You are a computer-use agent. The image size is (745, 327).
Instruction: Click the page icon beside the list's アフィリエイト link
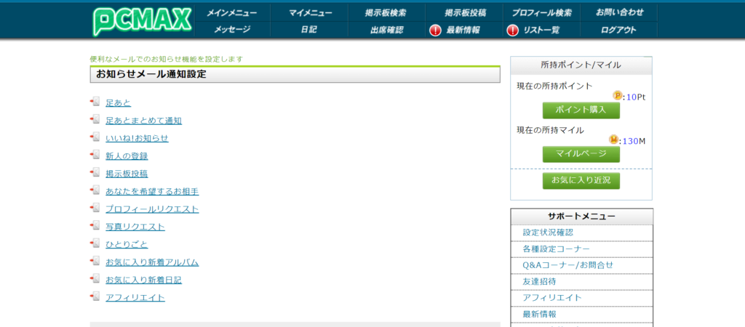coord(95,297)
